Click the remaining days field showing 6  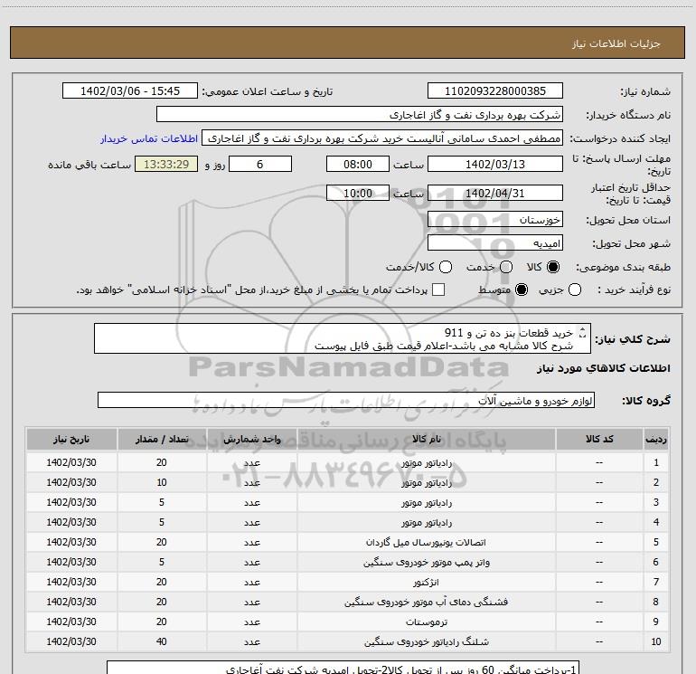[260, 164]
